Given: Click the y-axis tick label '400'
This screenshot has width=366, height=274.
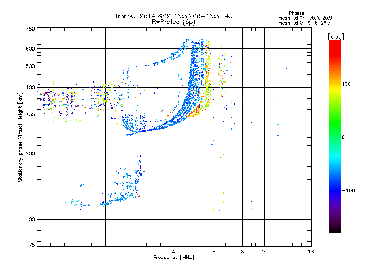Looking at the screenshot, I should click(x=31, y=88).
